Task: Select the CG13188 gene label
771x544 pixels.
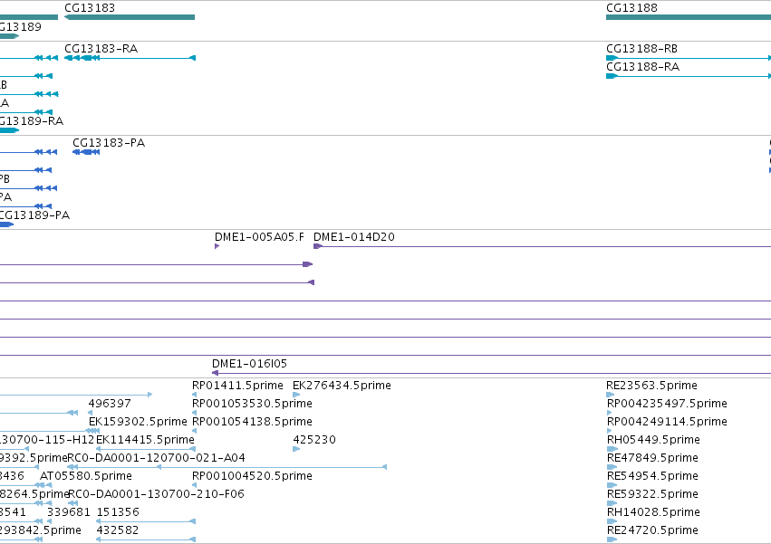Action: 631,8
